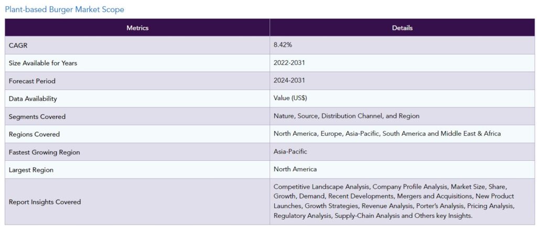Click the Regions Covered label
Screen dimensions: 537x230
click(34, 134)
